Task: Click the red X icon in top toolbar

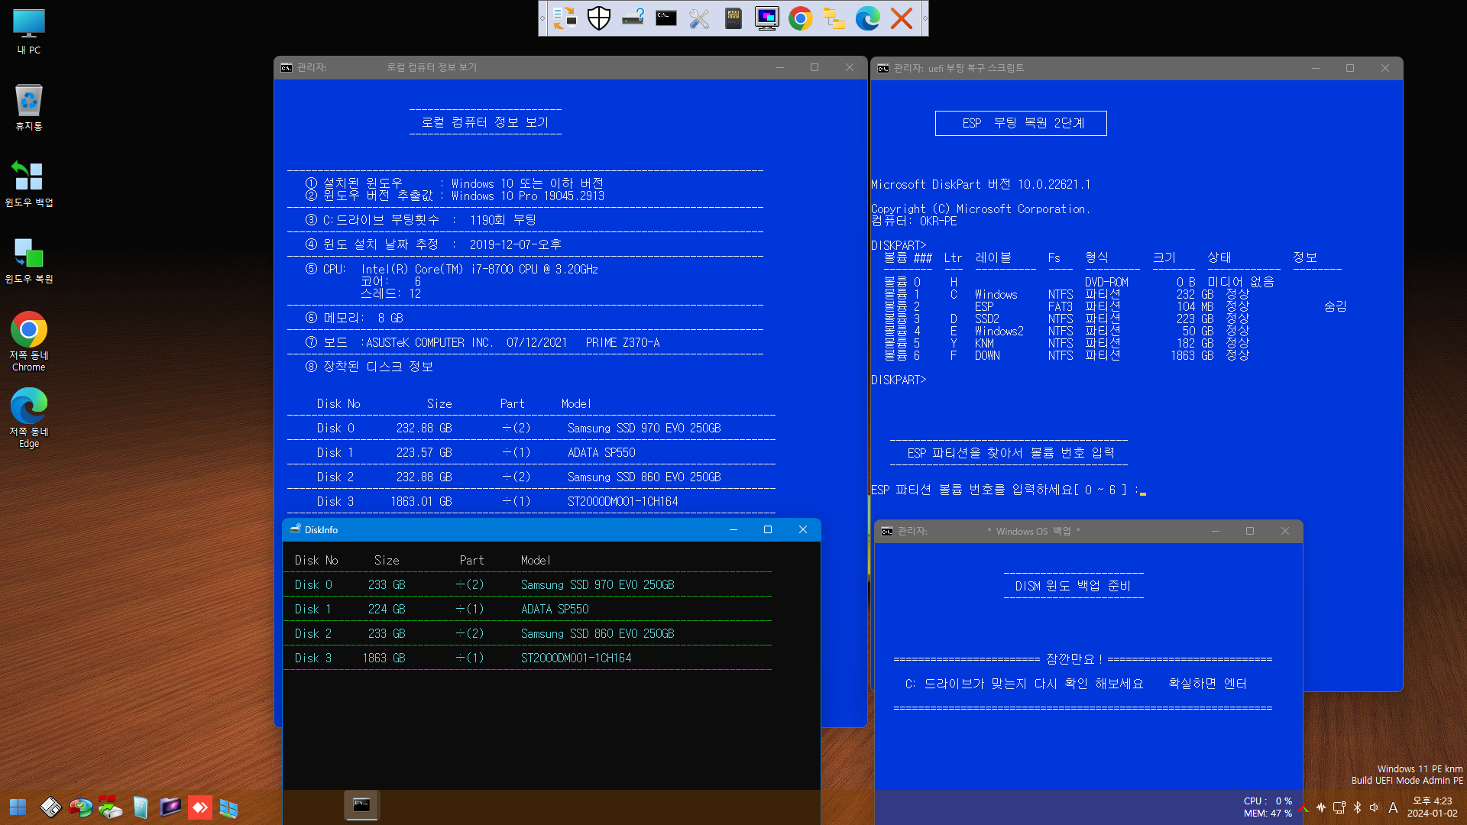Action: pyautogui.click(x=902, y=18)
